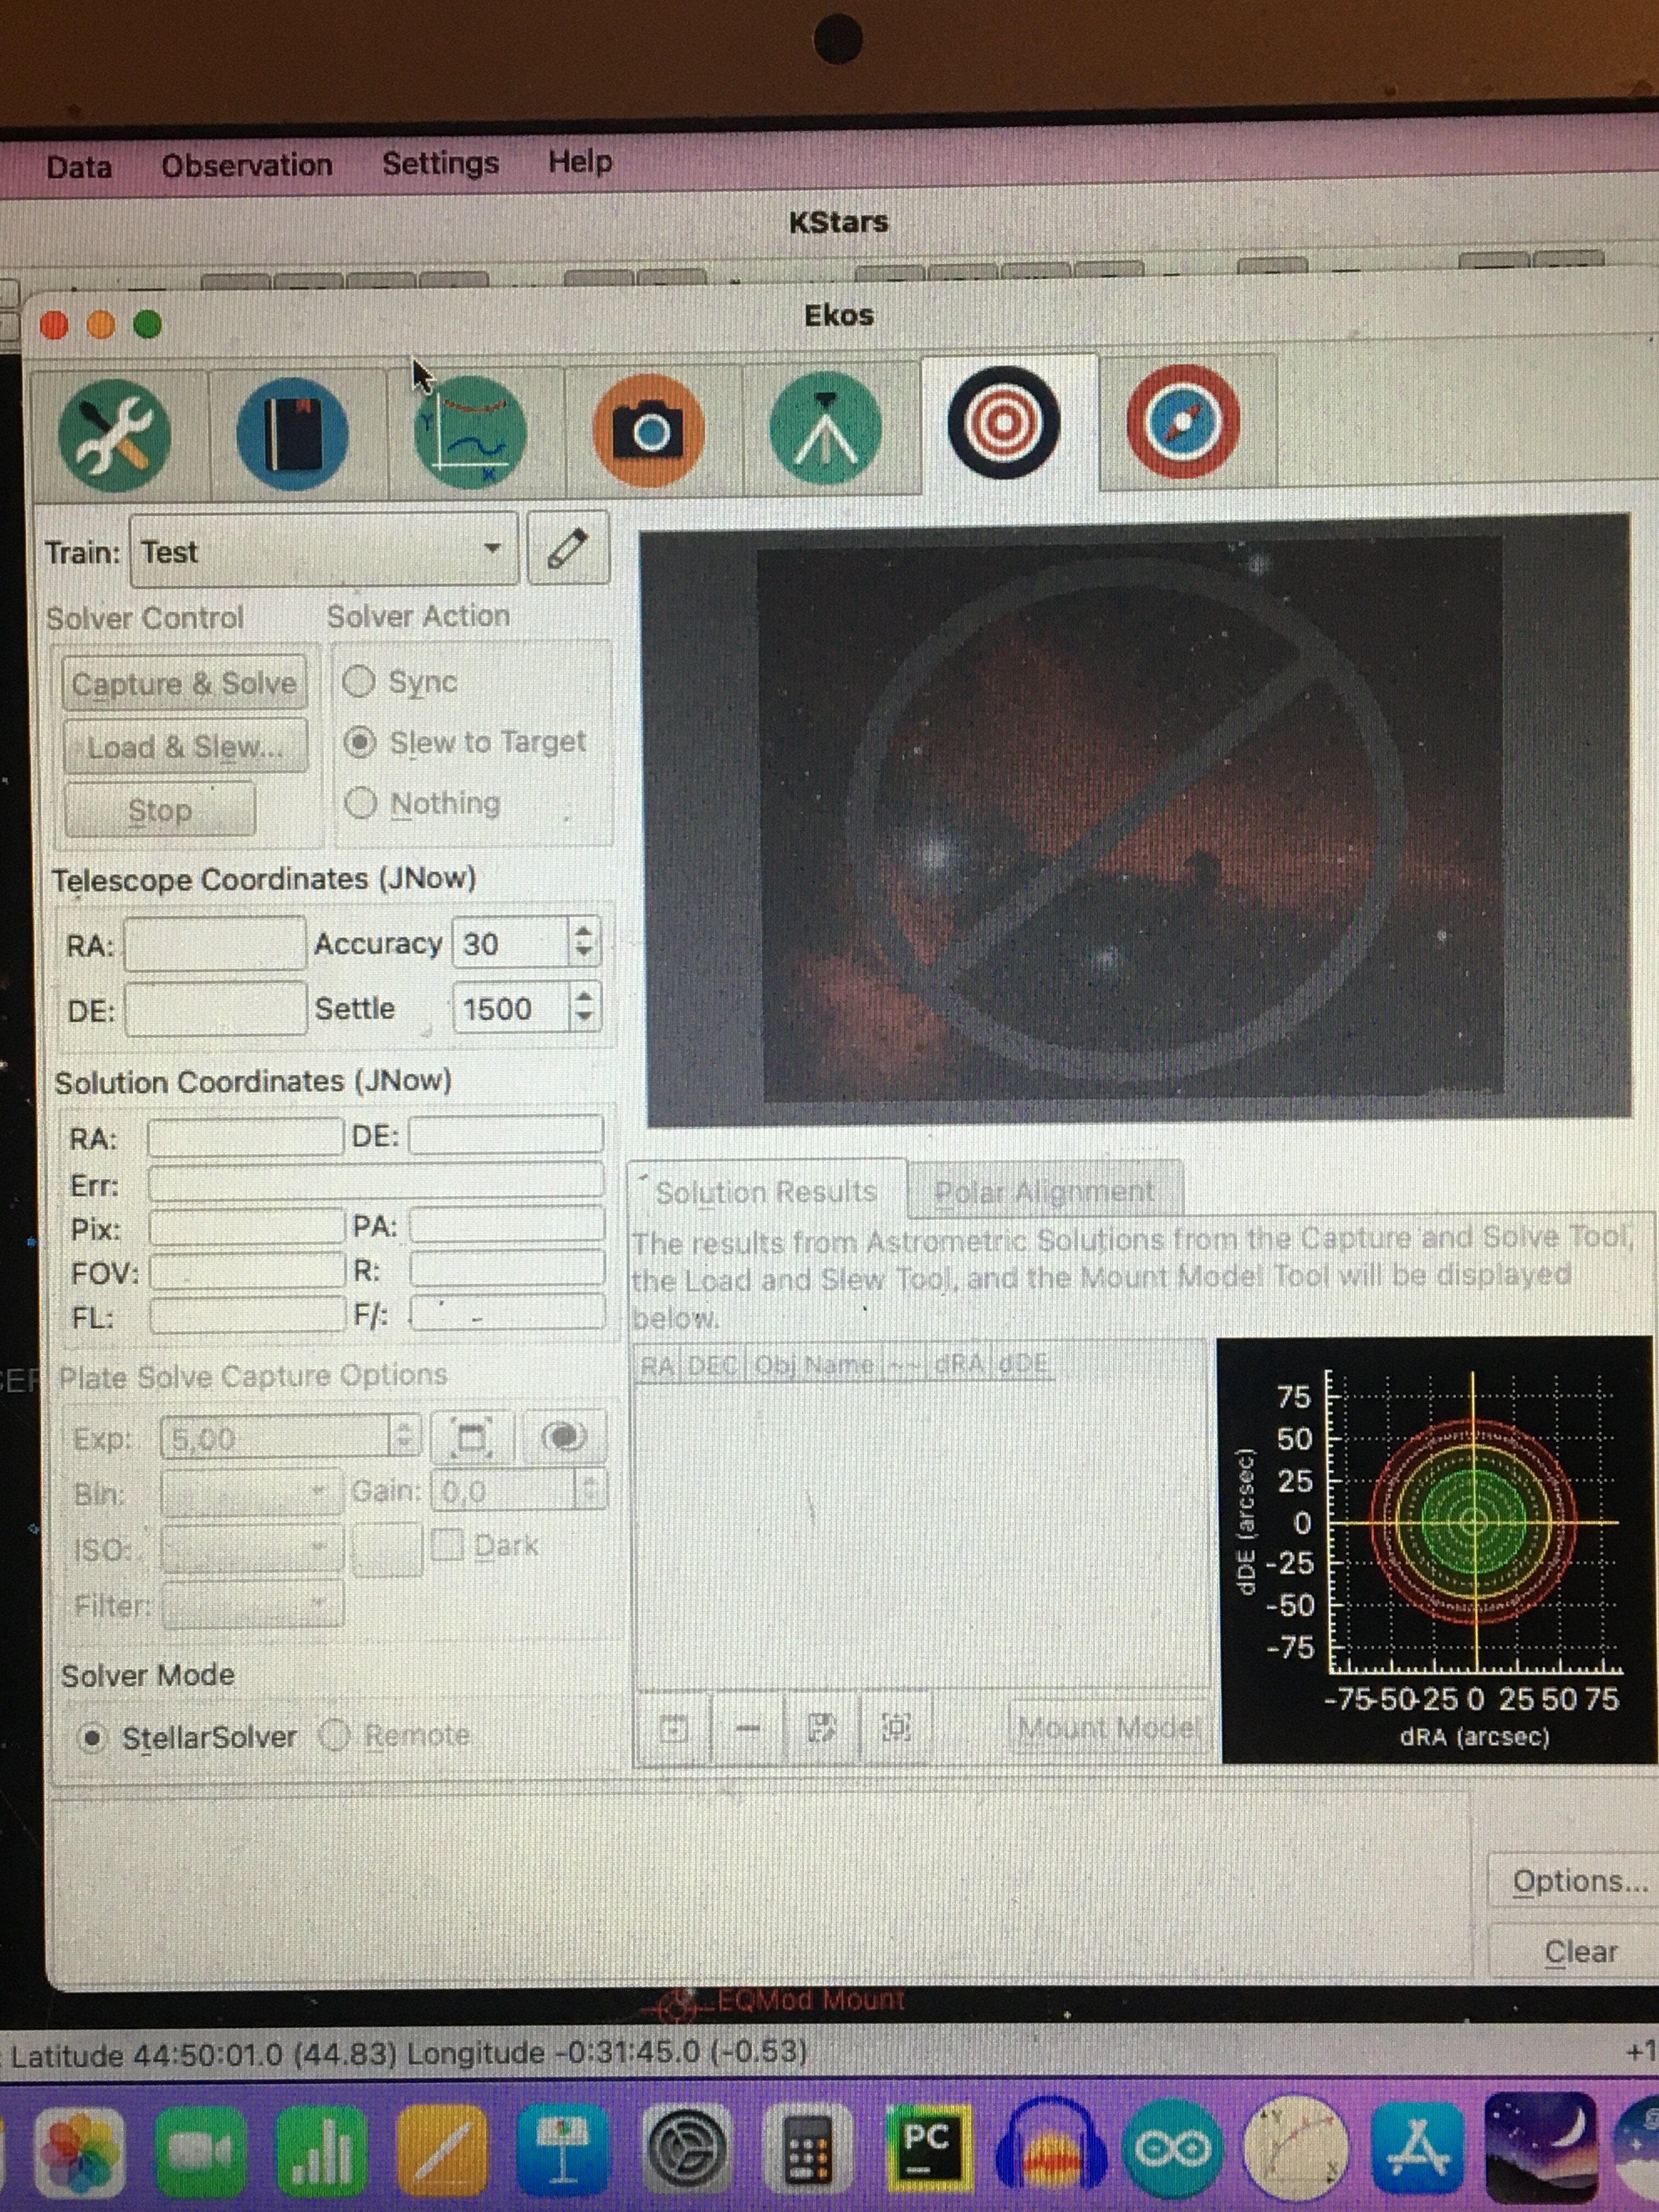Click the Accuracy value field
The height and width of the screenshot is (2212, 1659).
point(510,943)
